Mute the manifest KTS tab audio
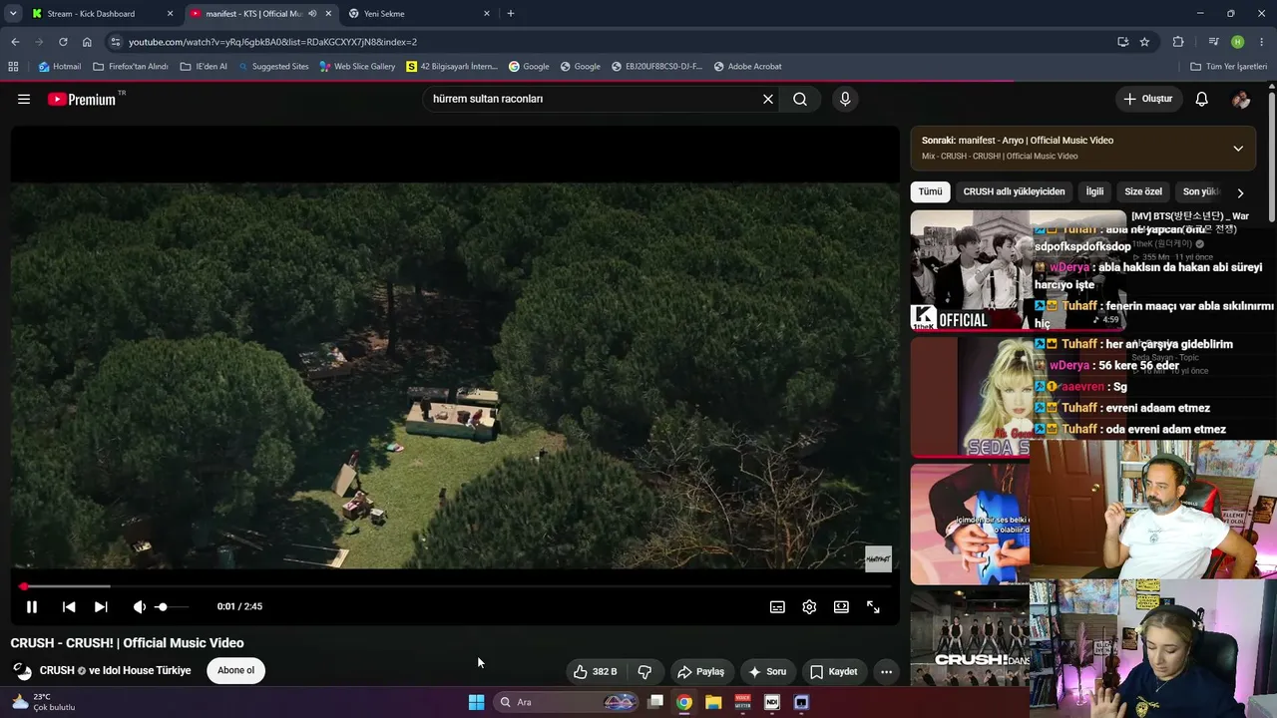 click(312, 14)
